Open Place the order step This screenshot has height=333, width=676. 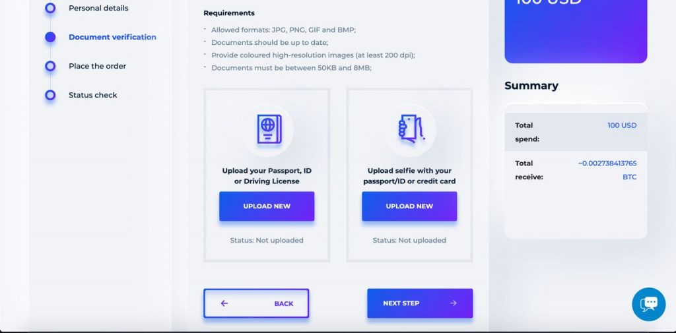[98, 66]
